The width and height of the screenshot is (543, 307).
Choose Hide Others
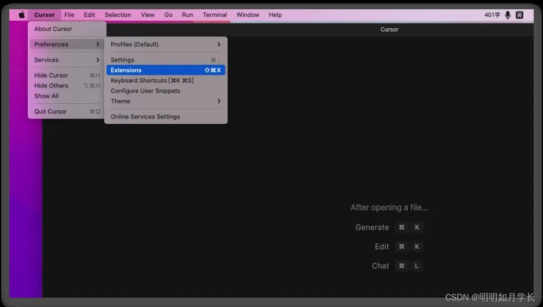67,86
